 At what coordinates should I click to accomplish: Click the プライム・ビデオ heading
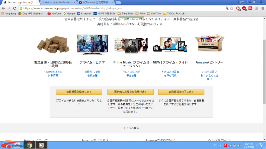pyautogui.click(x=92, y=62)
